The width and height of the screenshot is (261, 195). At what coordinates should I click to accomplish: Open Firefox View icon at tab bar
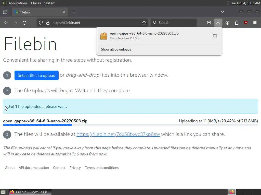click(5, 12)
